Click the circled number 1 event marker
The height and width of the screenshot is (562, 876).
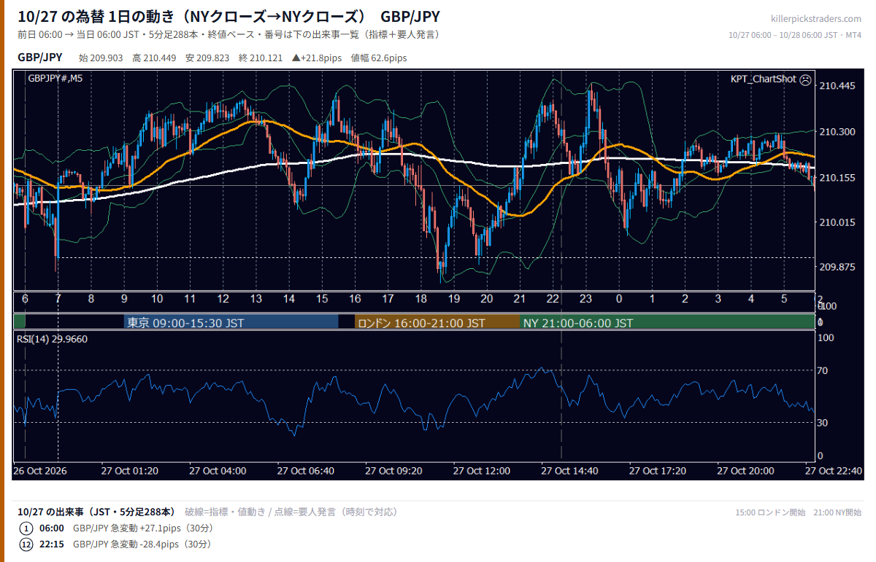(x=26, y=528)
